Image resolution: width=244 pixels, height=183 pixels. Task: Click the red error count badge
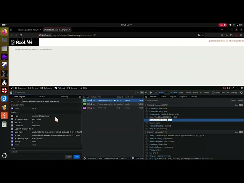[224, 88]
